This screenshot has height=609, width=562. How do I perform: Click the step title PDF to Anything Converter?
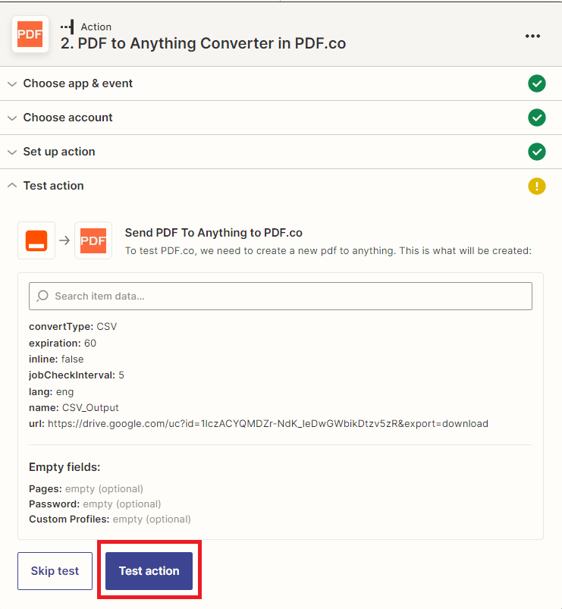click(x=203, y=43)
